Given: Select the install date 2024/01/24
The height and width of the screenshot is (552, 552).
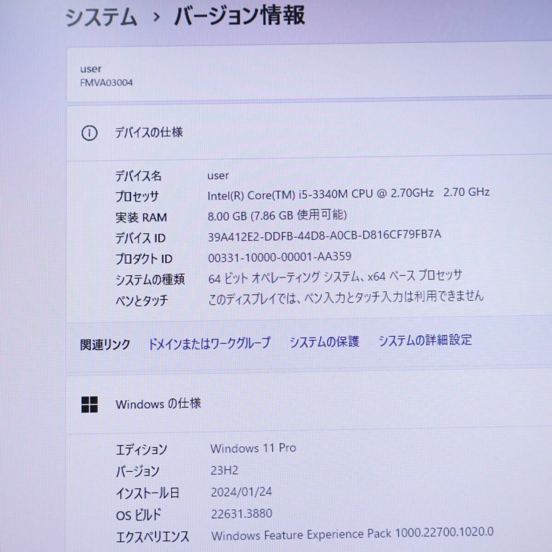Looking at the screenshot, I should click(241, 492).
